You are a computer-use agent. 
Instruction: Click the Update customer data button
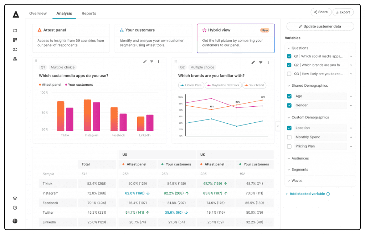pos(320,26)
